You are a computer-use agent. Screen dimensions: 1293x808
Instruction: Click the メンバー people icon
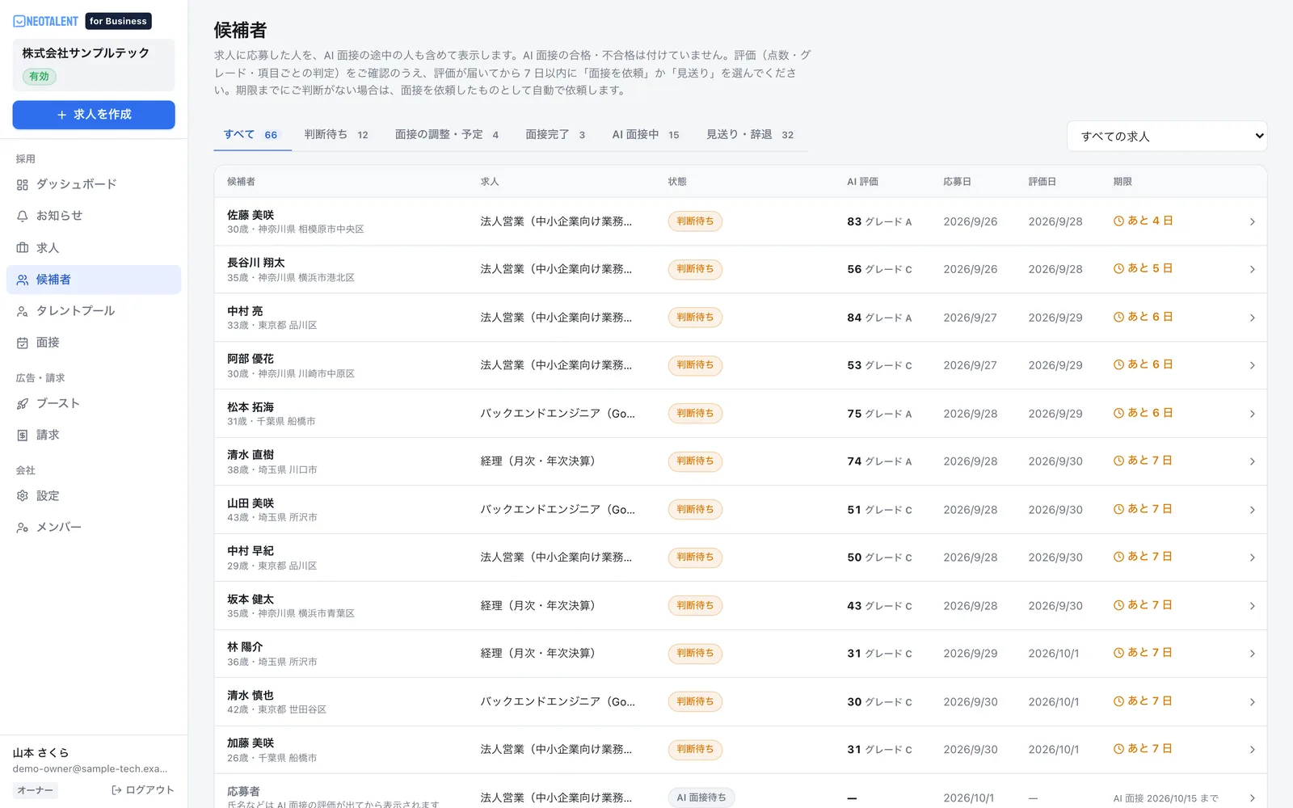coord(23,528)
